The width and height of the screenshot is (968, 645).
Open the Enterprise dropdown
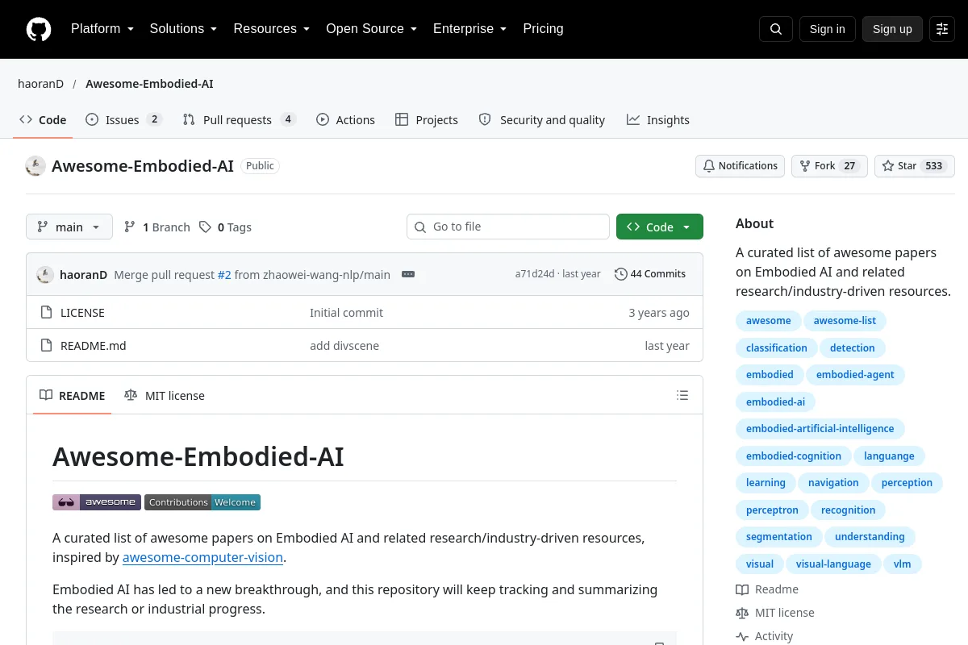tap(469, 29)
